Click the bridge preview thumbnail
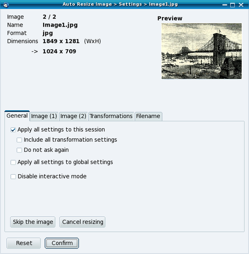The height and width of the screenshot is (254, 249). pyautogui.click(x=202, y=51)
